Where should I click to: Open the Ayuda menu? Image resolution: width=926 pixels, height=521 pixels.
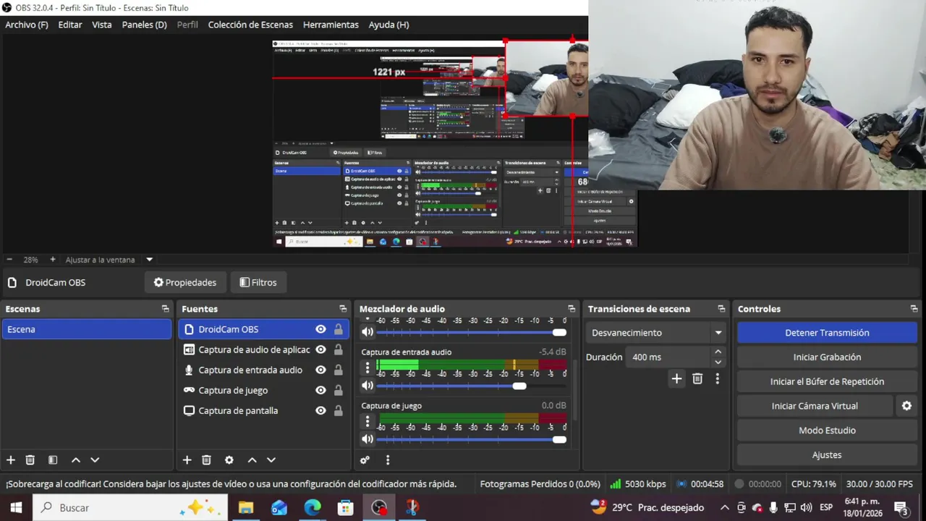[x=388, y=25]
